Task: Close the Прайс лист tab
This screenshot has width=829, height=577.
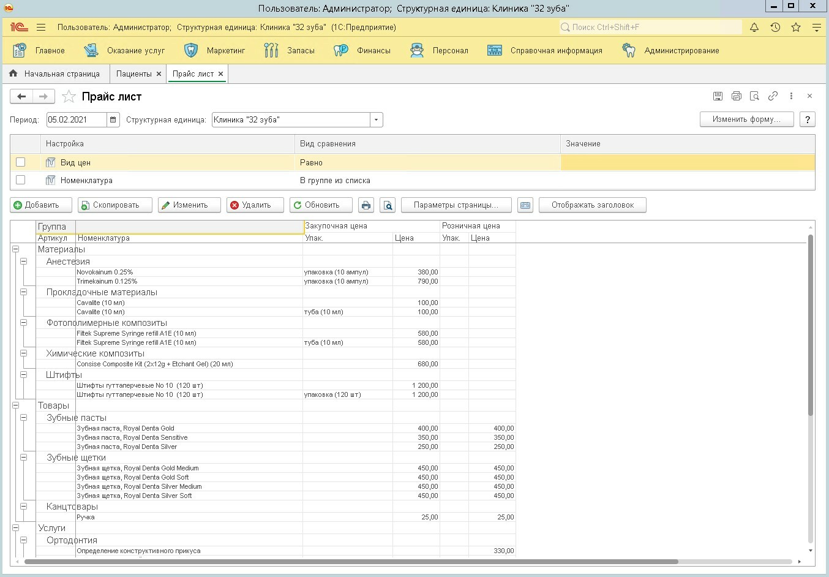Action: coord(221,74)
